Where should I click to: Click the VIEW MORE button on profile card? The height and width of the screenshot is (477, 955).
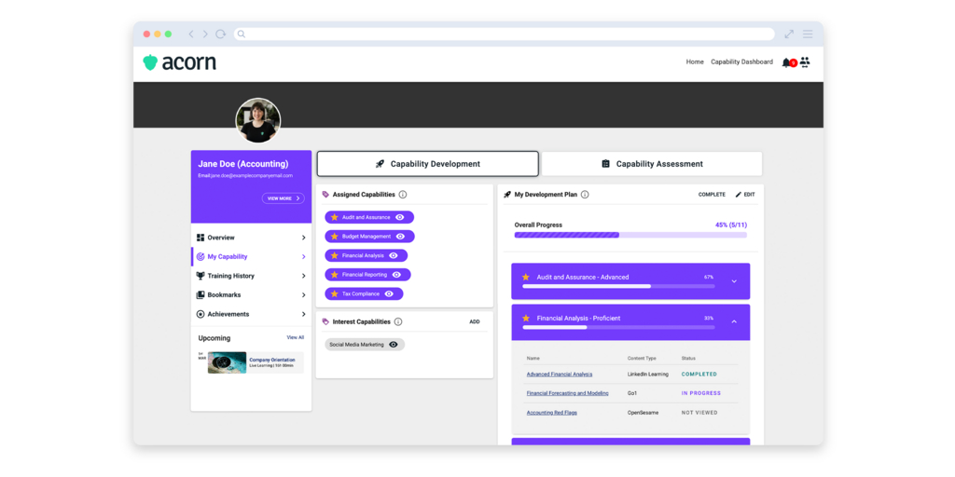pos(284,198)
